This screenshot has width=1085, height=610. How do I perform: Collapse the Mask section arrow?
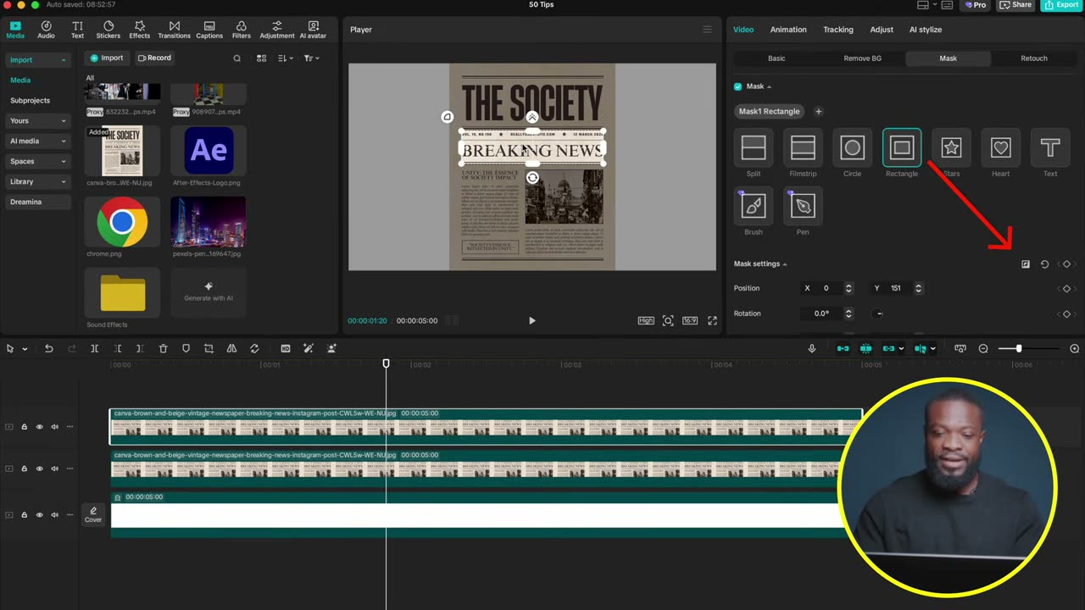click(x=769, y=86)
